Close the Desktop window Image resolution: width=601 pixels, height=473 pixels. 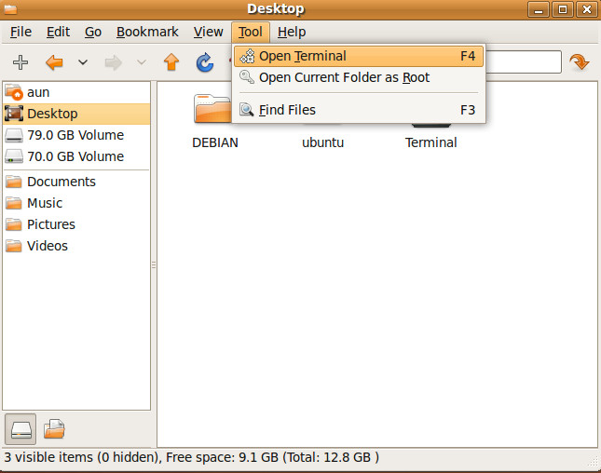(x=587, y=9)
